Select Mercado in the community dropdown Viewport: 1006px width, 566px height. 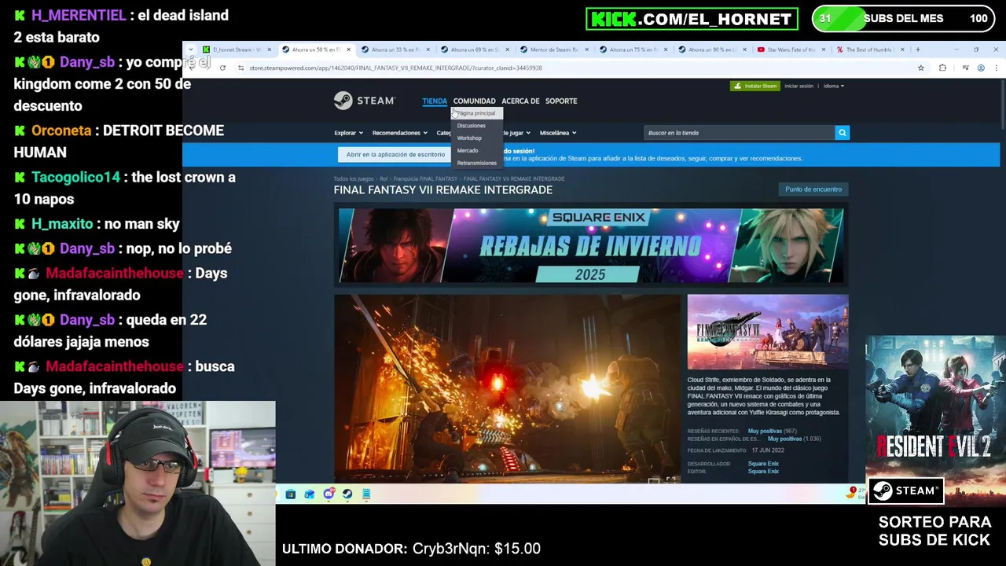(468, 151)
